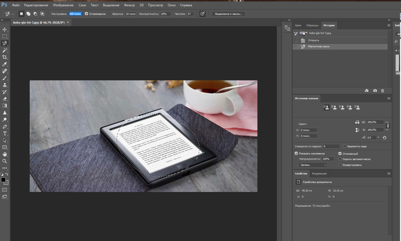Select the Crop tool in toolbar
This screenshot has height=241, width=401.
pyautogui.click(x=5, y=58)
